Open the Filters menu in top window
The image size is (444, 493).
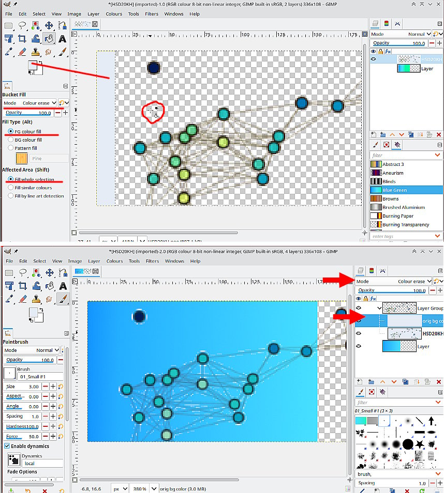(x=152, y=14)
